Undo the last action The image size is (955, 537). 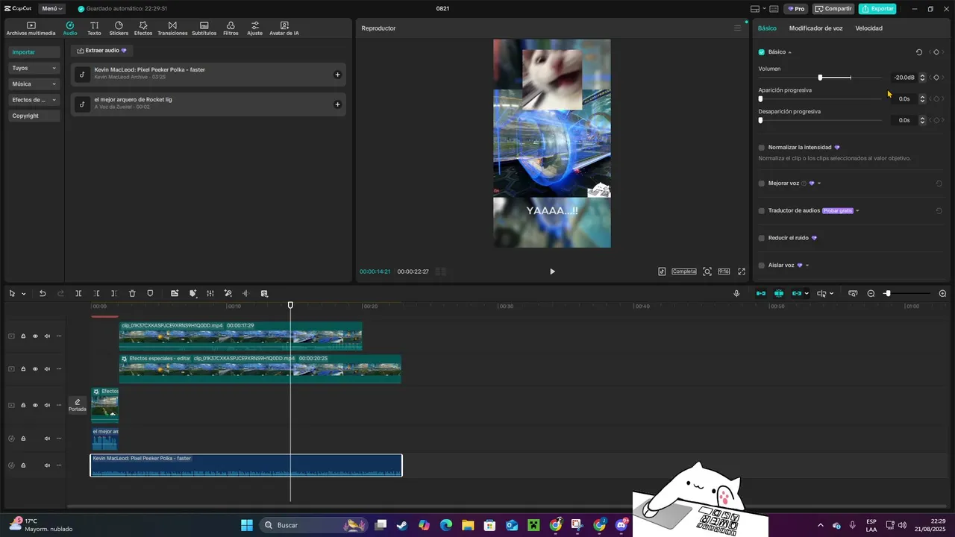pos(43,294)
